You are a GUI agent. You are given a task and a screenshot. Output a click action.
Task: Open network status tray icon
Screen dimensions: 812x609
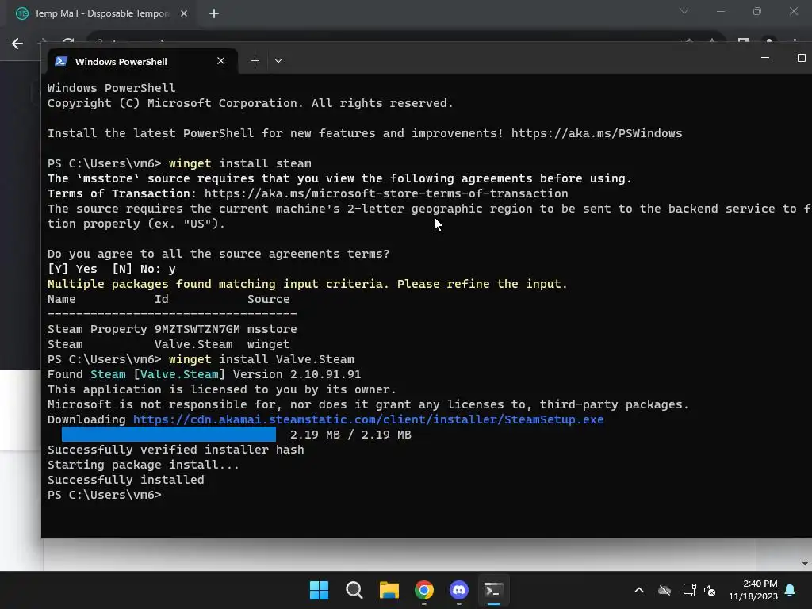pyautogui.click(x=689, y=590)
